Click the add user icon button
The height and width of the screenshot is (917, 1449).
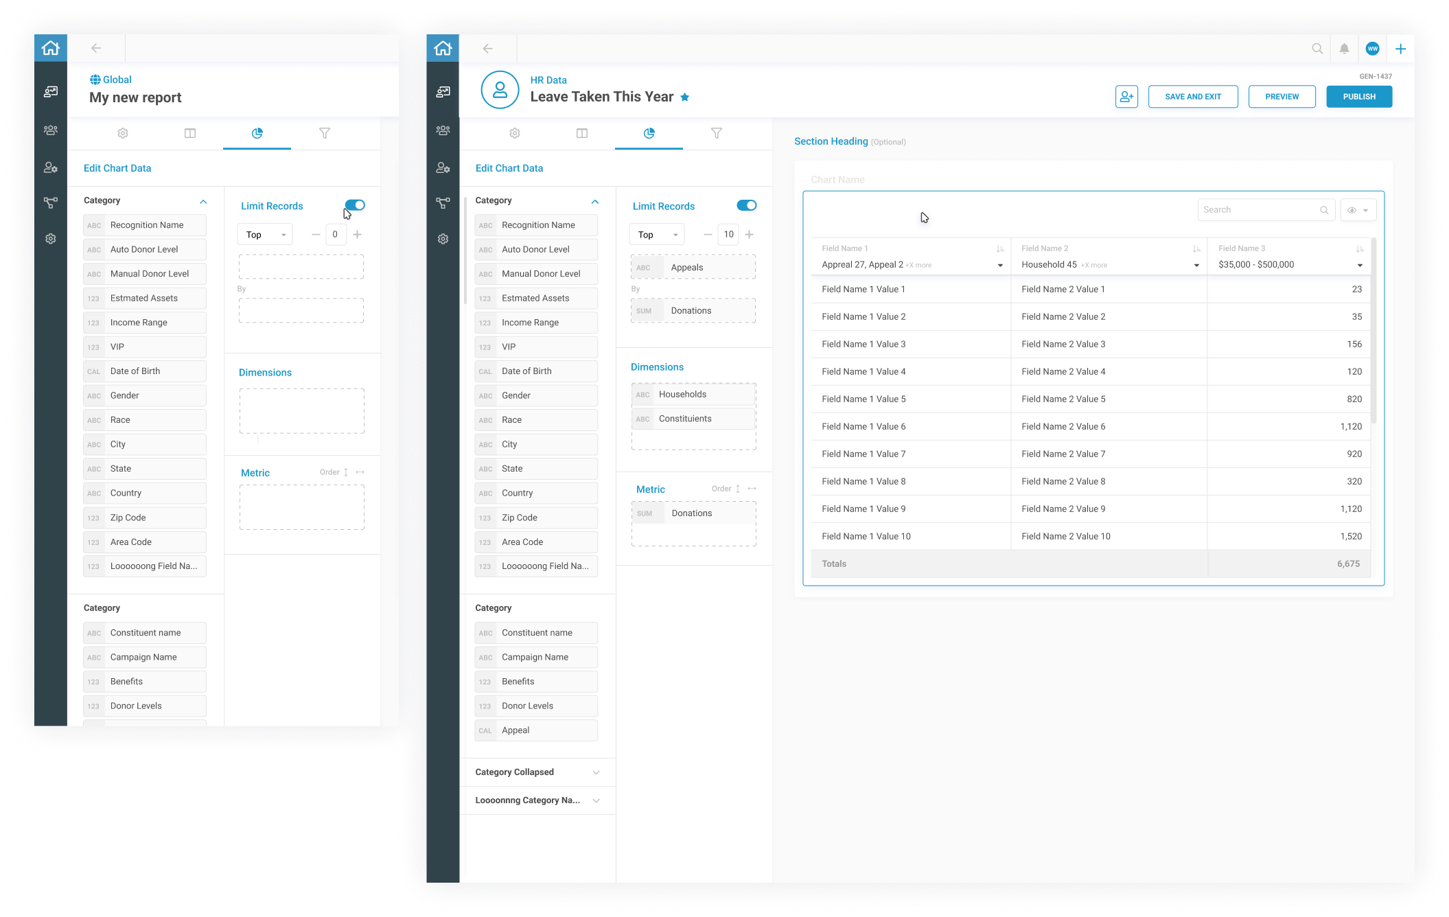(x=1126, y=97)
